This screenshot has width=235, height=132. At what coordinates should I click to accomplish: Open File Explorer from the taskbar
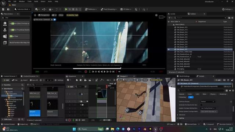coord(112,129)
